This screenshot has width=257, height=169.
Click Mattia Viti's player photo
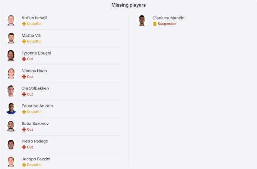click(x=11, y=38)
